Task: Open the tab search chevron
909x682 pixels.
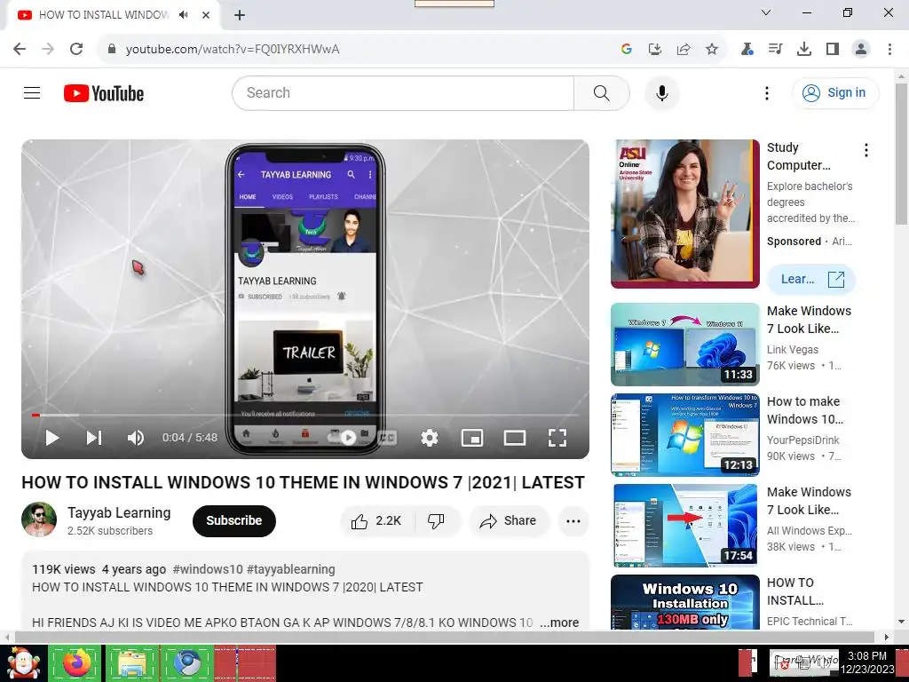Action: click(x=766, y=12)
